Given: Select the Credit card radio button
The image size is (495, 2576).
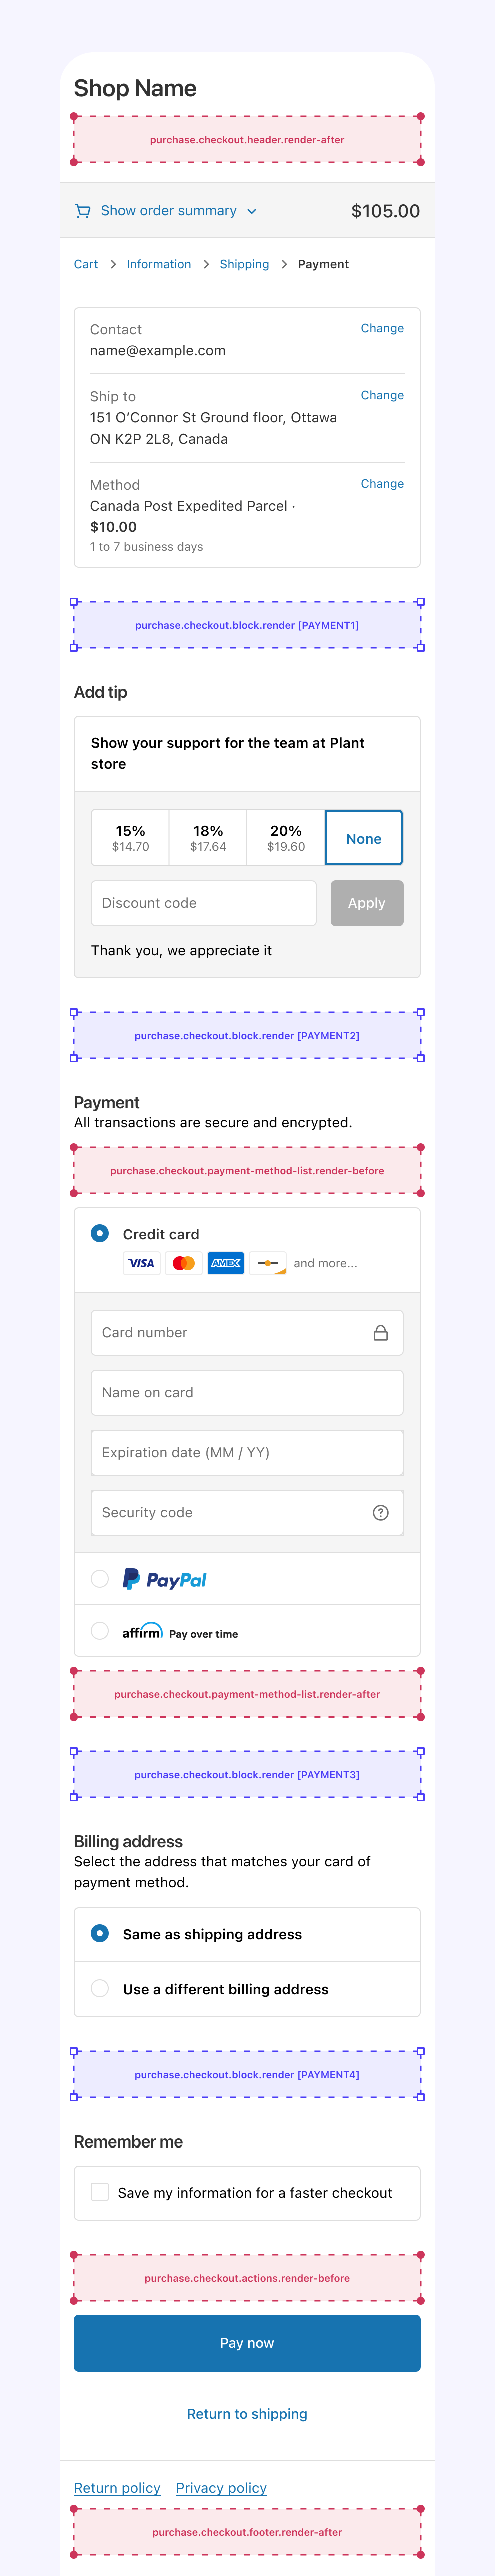Looking at the screenshot, I should [100, 1234].
